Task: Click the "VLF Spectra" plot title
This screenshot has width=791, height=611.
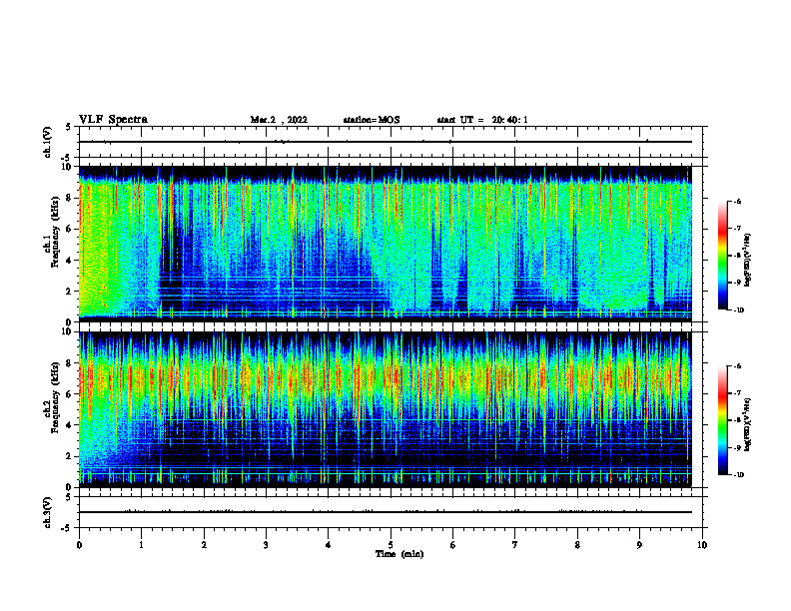Action: (x=113, y=120)
